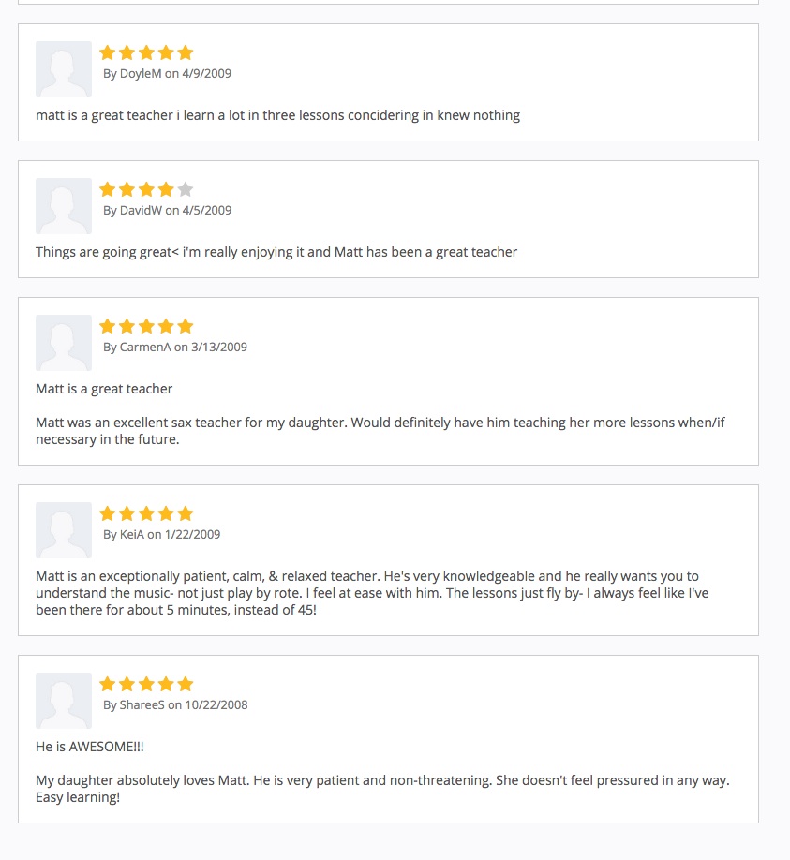This screenshot has height=860, width=790.
Task: Click KeiA's review text about patient teacher
Action: (x=367, y=593)
